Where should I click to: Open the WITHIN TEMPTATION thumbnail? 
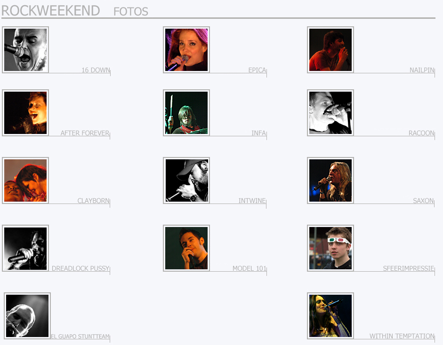point(330,316)
